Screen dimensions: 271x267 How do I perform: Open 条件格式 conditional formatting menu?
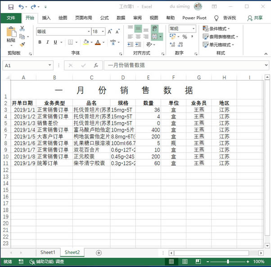click(216, 28)
